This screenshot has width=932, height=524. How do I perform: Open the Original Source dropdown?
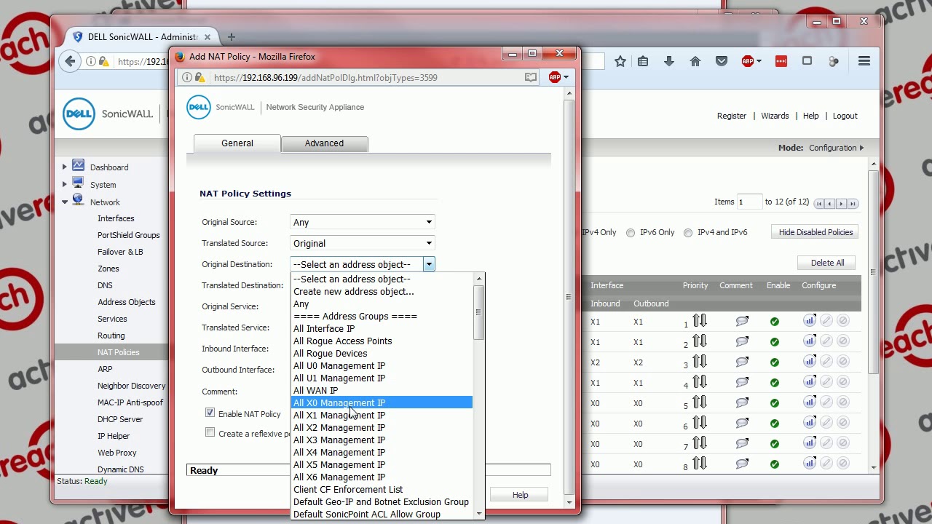[363, 222]
